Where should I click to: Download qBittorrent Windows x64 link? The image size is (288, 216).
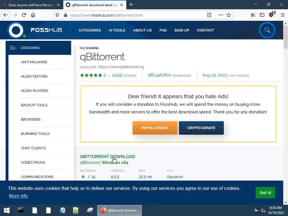tap(104, 163)
